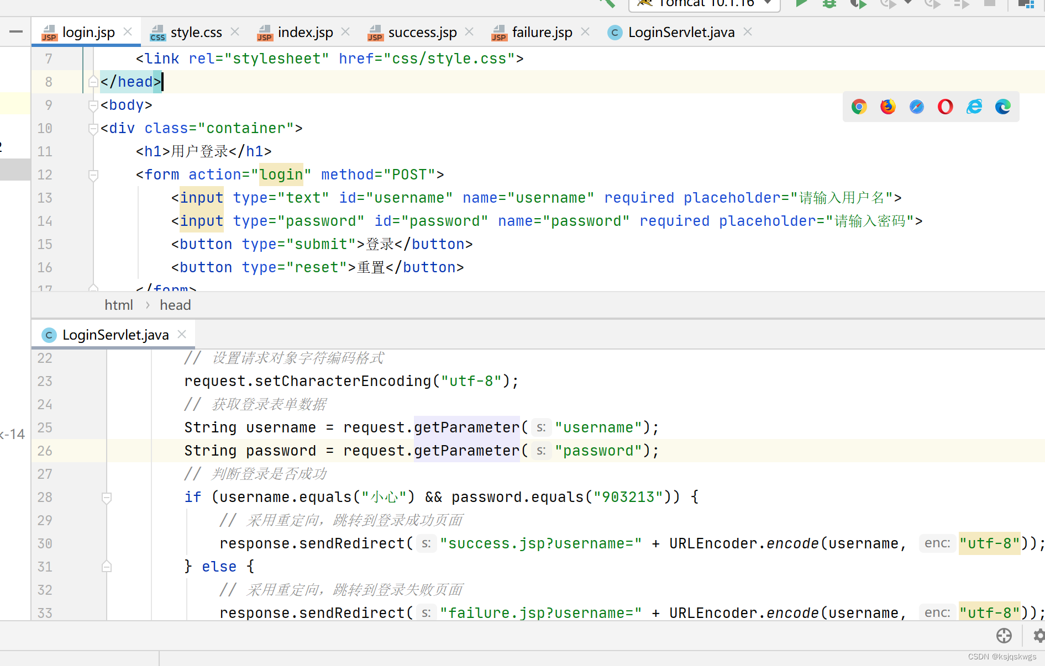The image size is (1045, 666).
Task: Open page in Internet Explorer
Action: 974,107
